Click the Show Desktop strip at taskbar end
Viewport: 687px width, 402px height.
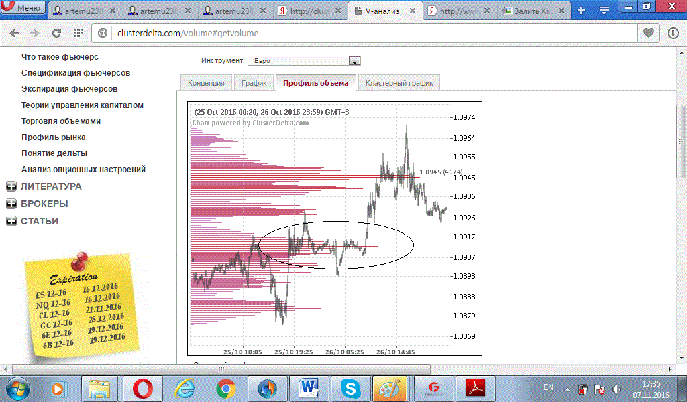point(684,389)
